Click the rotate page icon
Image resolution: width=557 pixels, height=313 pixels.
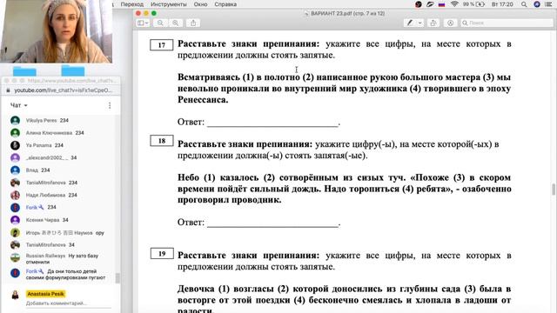tap(433, 23)
